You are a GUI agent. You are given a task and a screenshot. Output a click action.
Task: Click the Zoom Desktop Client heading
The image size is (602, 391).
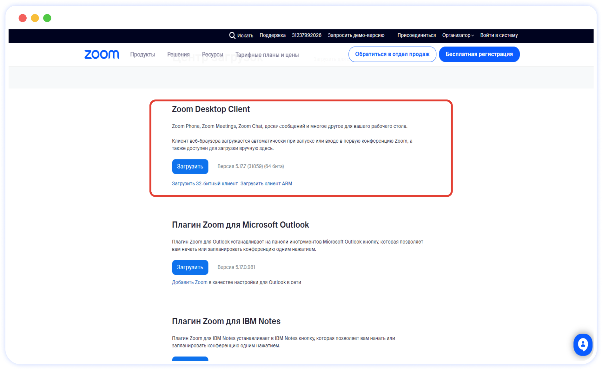pos(211,109)
